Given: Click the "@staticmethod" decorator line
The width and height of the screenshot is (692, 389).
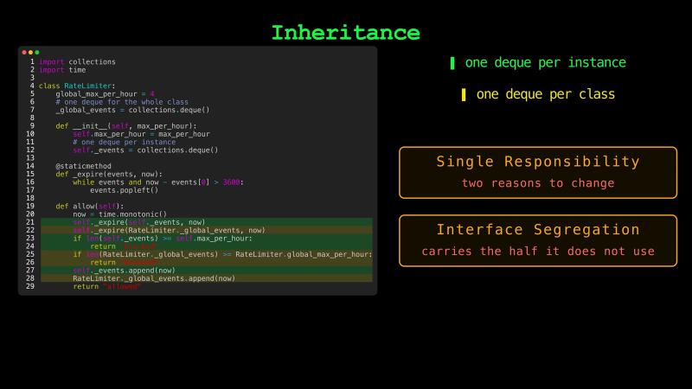Looking at the screenshot, I should [x=83, y=166].
